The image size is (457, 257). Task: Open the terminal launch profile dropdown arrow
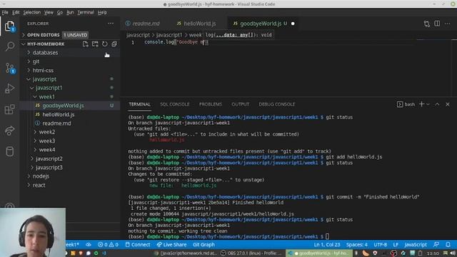[428, 104]
